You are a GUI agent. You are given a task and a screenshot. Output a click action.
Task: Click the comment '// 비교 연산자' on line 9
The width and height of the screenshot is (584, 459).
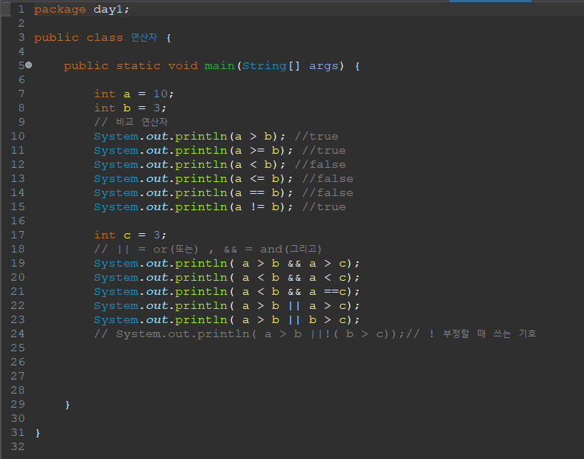(131, 122)
